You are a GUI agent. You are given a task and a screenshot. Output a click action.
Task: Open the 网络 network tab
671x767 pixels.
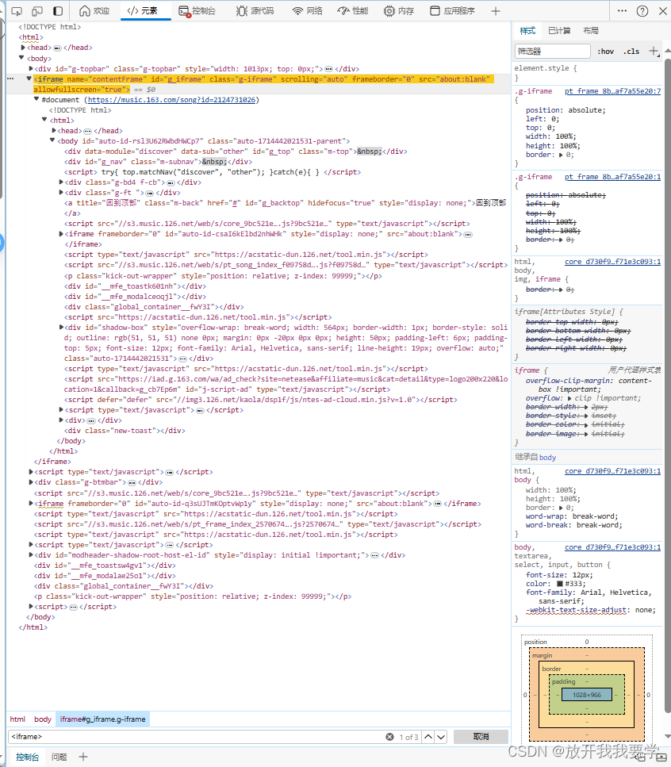point(307,11)
